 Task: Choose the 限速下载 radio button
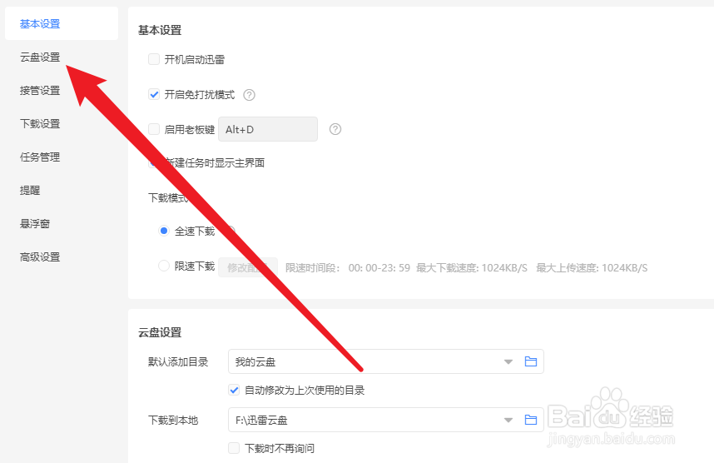164,266
